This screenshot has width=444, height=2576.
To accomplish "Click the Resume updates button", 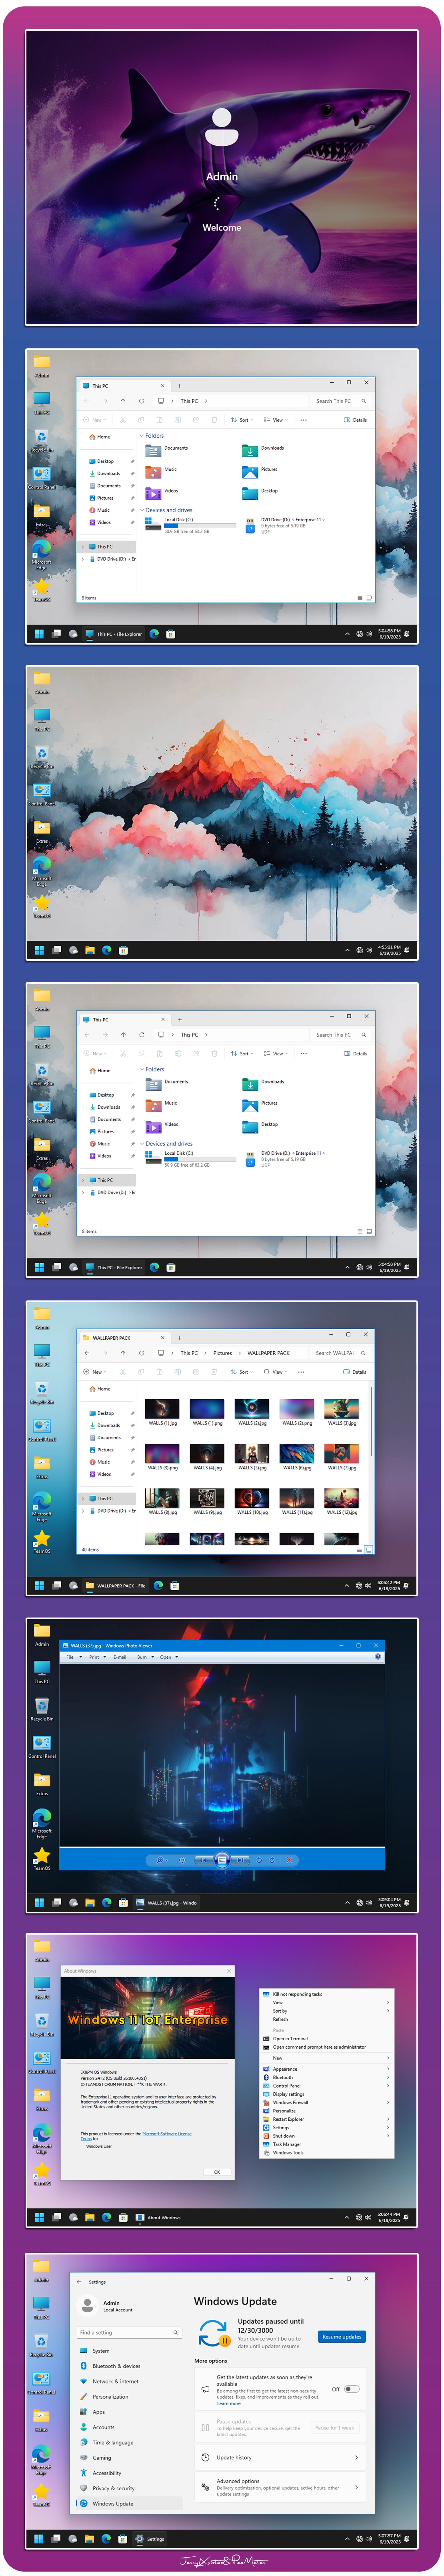I will click(x=342, y=2337).
